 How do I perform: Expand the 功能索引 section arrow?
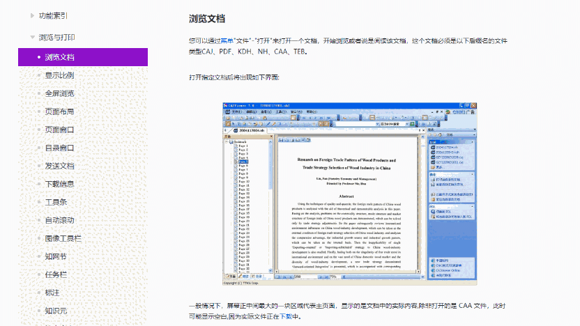(x=32, y=15)
